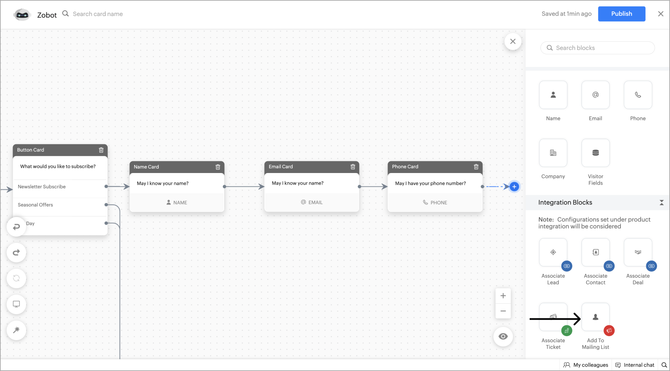670x371 pixels.
Task: Click the zoom in control on the canvas
Action: click(503, 295)
